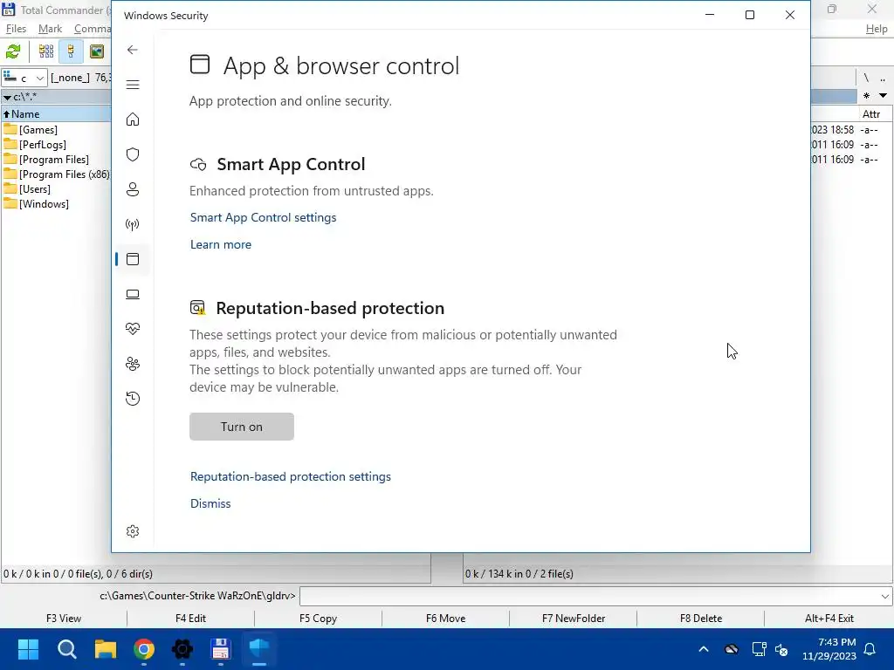Click Total Commander thumbnail view picture icon
This screenshot has height=670, width=894.
(97, 51)
